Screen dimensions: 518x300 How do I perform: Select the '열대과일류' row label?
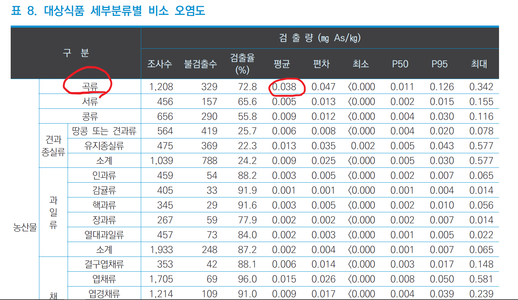104,235
